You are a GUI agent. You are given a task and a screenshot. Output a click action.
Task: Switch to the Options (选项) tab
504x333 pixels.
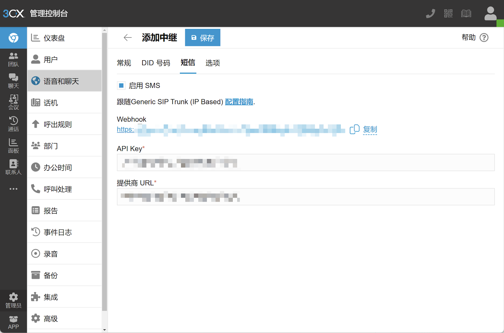point(213,63)
